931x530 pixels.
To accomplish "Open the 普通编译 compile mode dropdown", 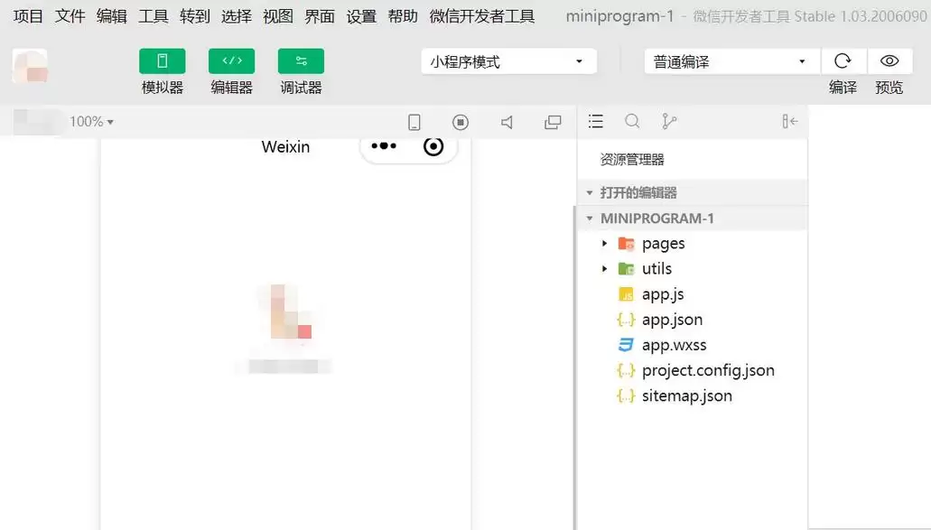I will 732,61.
